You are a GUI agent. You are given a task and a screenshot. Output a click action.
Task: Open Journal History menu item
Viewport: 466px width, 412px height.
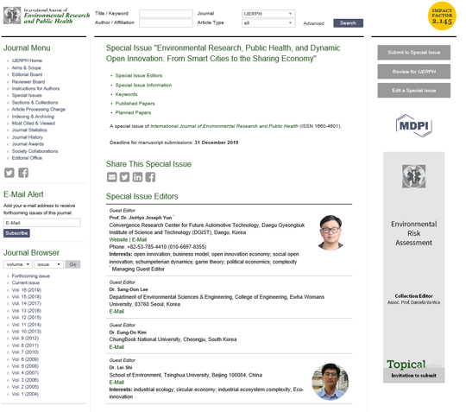28,137
